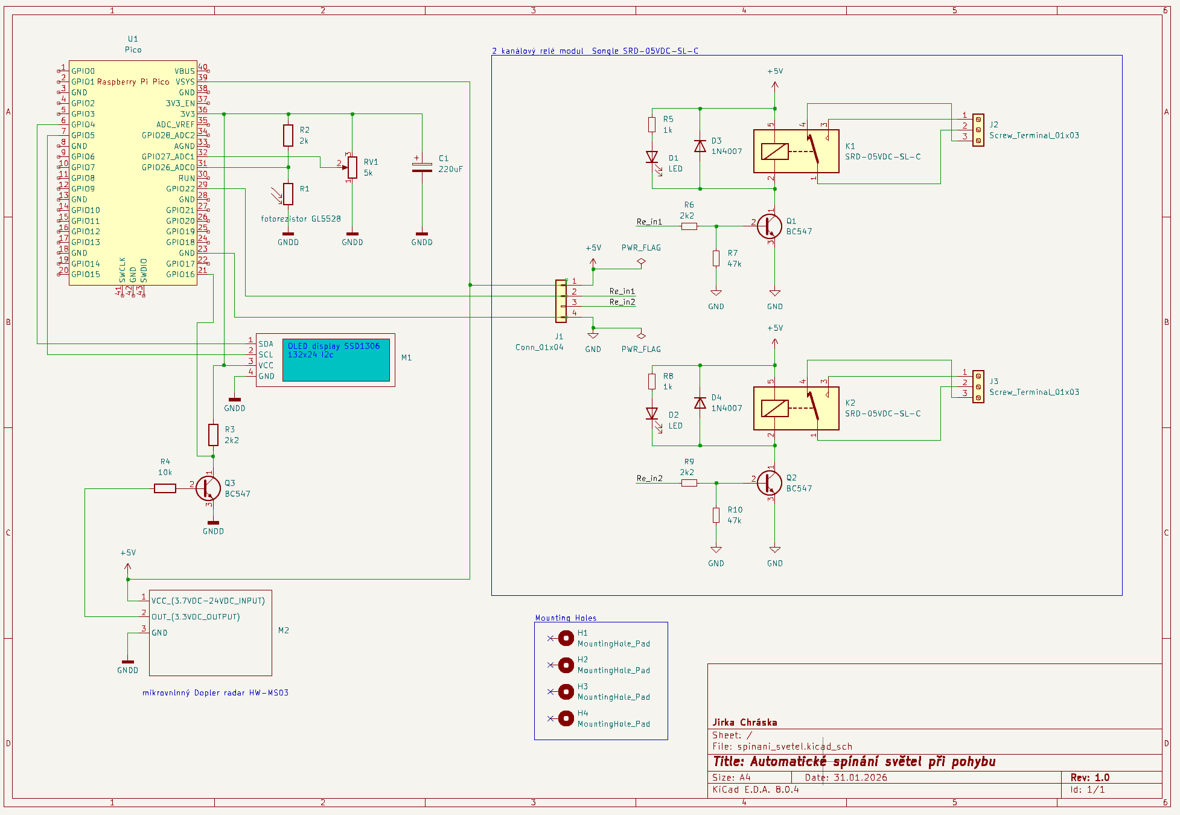Select relay symbol K1 SRD-05VDC-SL-C
The image size is (1180, 815).
797,152
